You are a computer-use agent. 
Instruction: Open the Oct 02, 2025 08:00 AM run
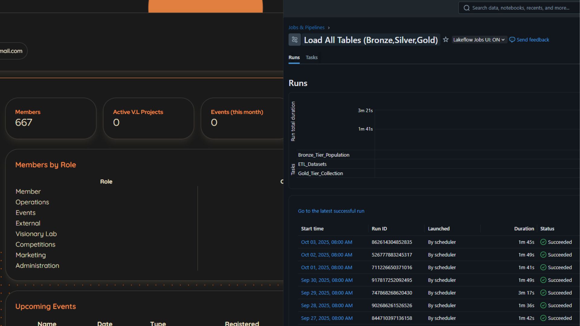[x=327, y=255]
